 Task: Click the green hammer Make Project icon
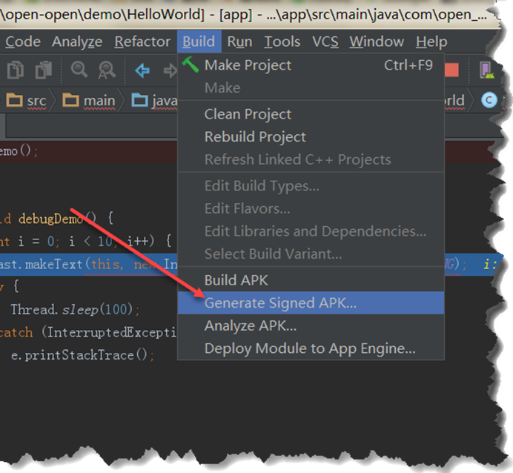[191, 64]
